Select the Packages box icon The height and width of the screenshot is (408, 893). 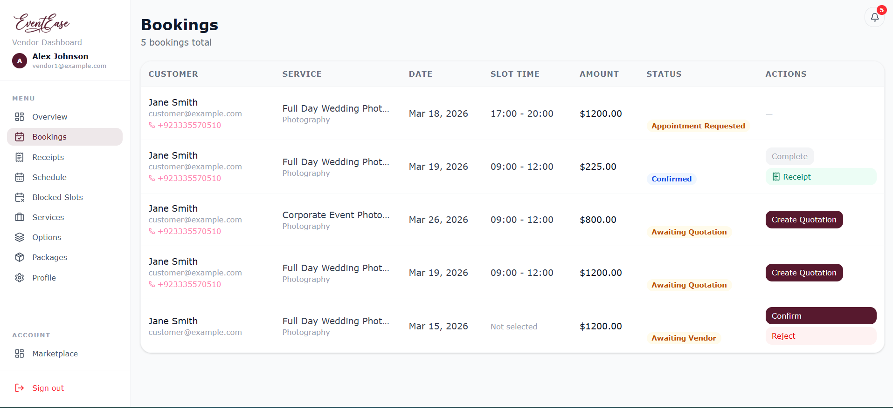[x=19, y=257]
